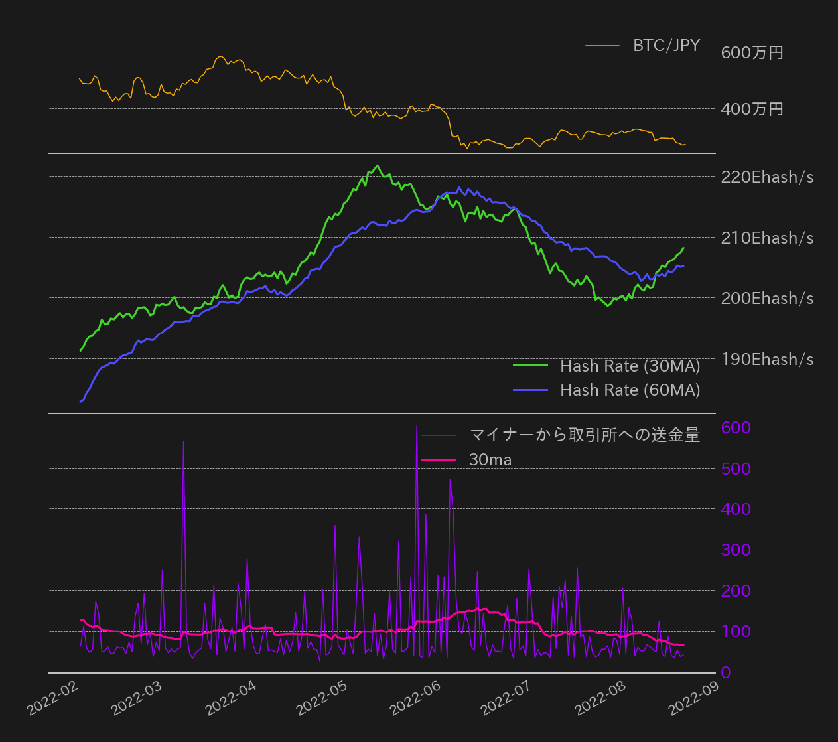The height and width of the screenshot is (742, 838).
Task: Click the 220Ehash/s axis label
Action: (767, 177)
